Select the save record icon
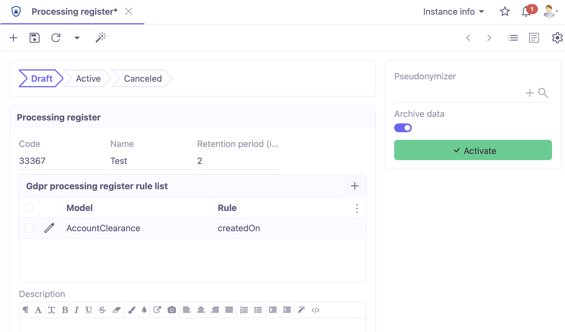The height and width of the screenshot is (332, 565). [34, 38]
